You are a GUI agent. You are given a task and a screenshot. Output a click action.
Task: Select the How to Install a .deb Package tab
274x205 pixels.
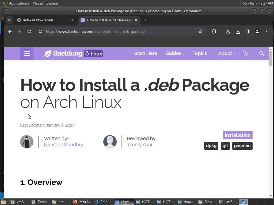click(x=109, y=20)
